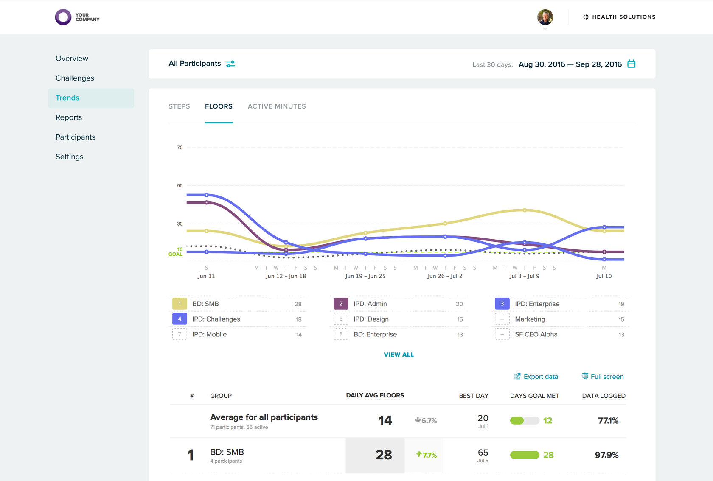The height and width of the screenshot is (481, 713).
Task: Open the calendar date picker icon
Action: pyautogui.click(x=632, y=64)
